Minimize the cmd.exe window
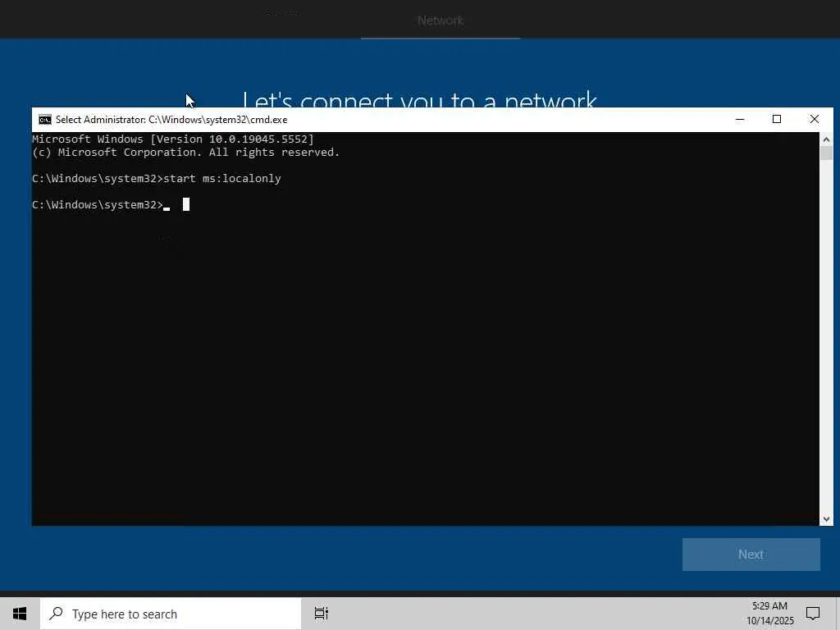The height and width of the screenshot is (630, 840). [x=740, y=120]
